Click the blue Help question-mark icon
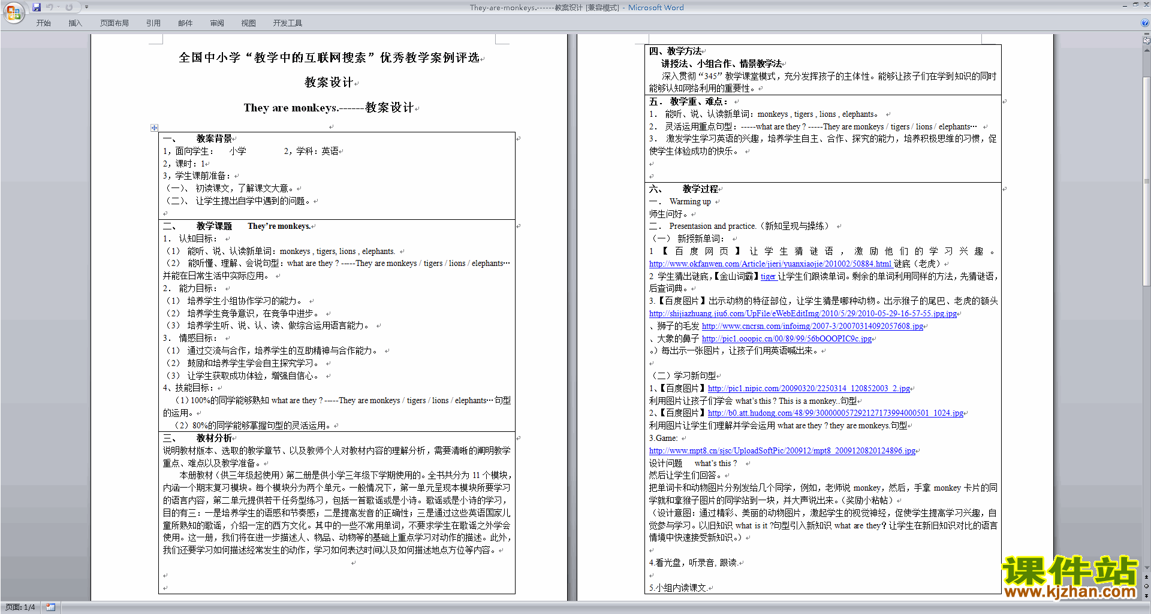 (1145, 23)
